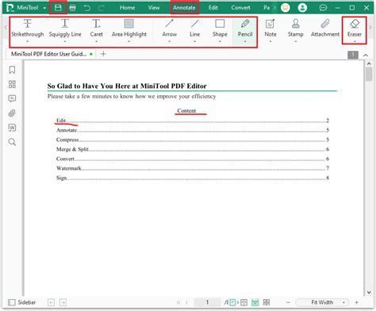Redo the last action
376x311 pixels.
102,8
